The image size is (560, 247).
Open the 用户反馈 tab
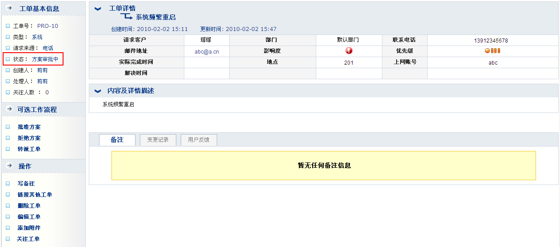pyautogui.click(x=199, y=140)
